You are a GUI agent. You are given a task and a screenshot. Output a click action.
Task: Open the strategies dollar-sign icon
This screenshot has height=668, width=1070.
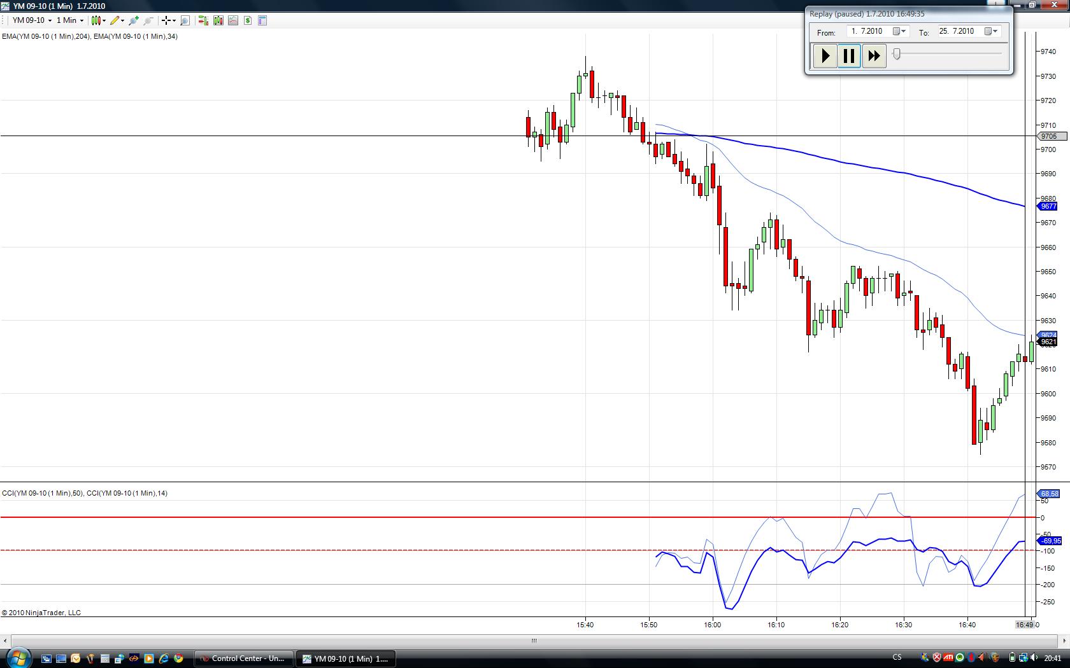click(248, 20)
